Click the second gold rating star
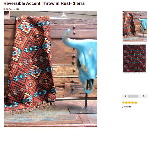 126,103
